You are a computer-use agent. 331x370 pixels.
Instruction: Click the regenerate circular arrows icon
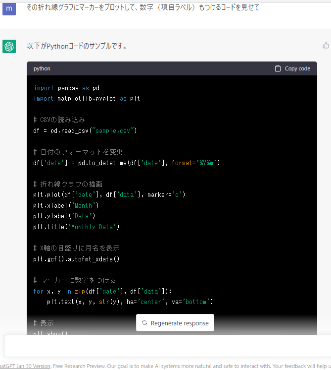pyautogui.click(x=144, y=323)
